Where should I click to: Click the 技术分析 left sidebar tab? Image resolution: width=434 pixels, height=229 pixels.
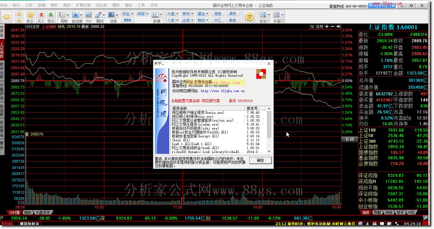click(2, 71)
